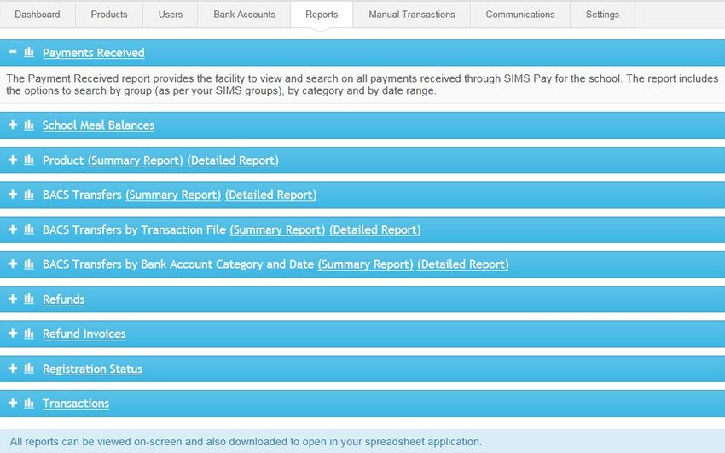Image resolution: width=725 pixels, height=453 pixels.
Task: Open the Registration Status report link
Action: [x=92, y=369]
